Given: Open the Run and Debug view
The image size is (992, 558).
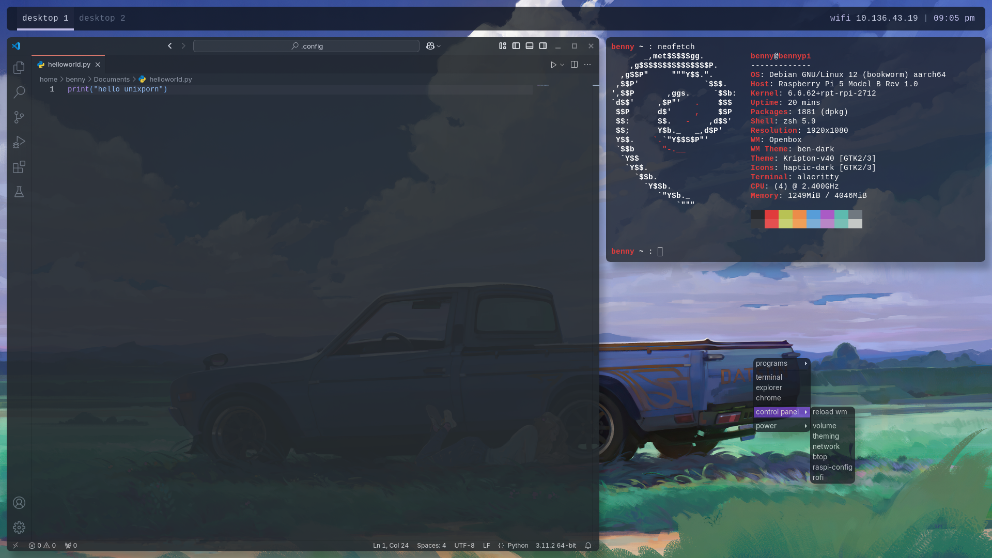Looking at the screenshot, I should [x=19, y=142].
